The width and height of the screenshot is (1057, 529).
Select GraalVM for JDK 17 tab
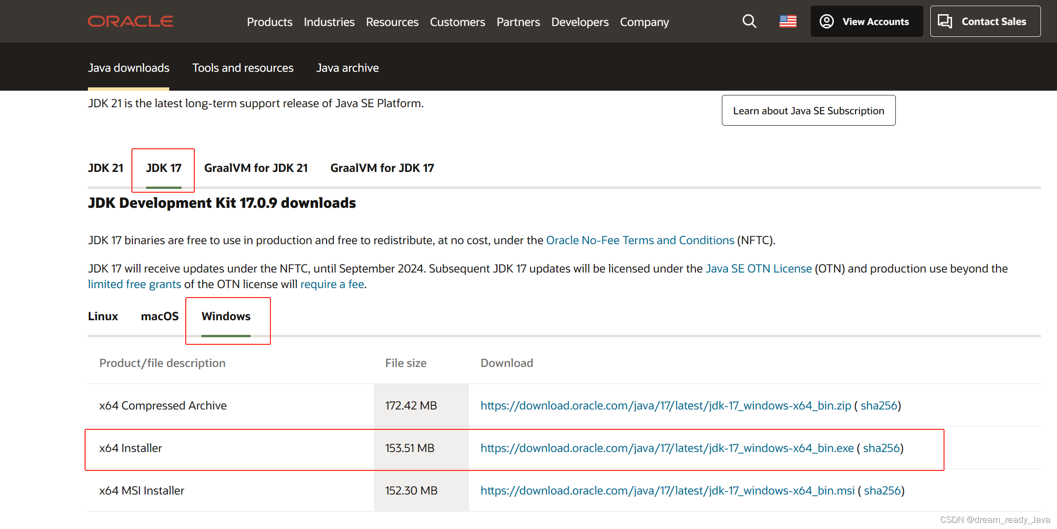coord(382,168)
